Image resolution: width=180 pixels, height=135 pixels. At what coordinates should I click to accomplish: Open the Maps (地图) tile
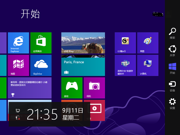point(18,66)
